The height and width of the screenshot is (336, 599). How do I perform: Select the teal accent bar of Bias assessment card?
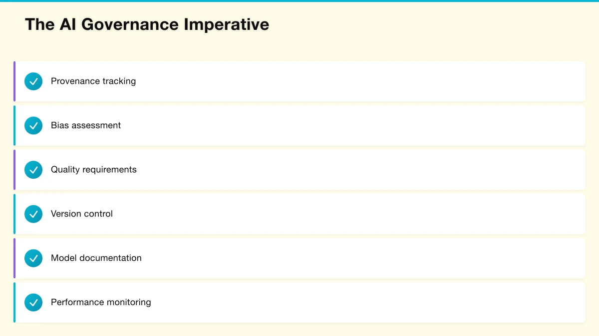tap(14, 125)
